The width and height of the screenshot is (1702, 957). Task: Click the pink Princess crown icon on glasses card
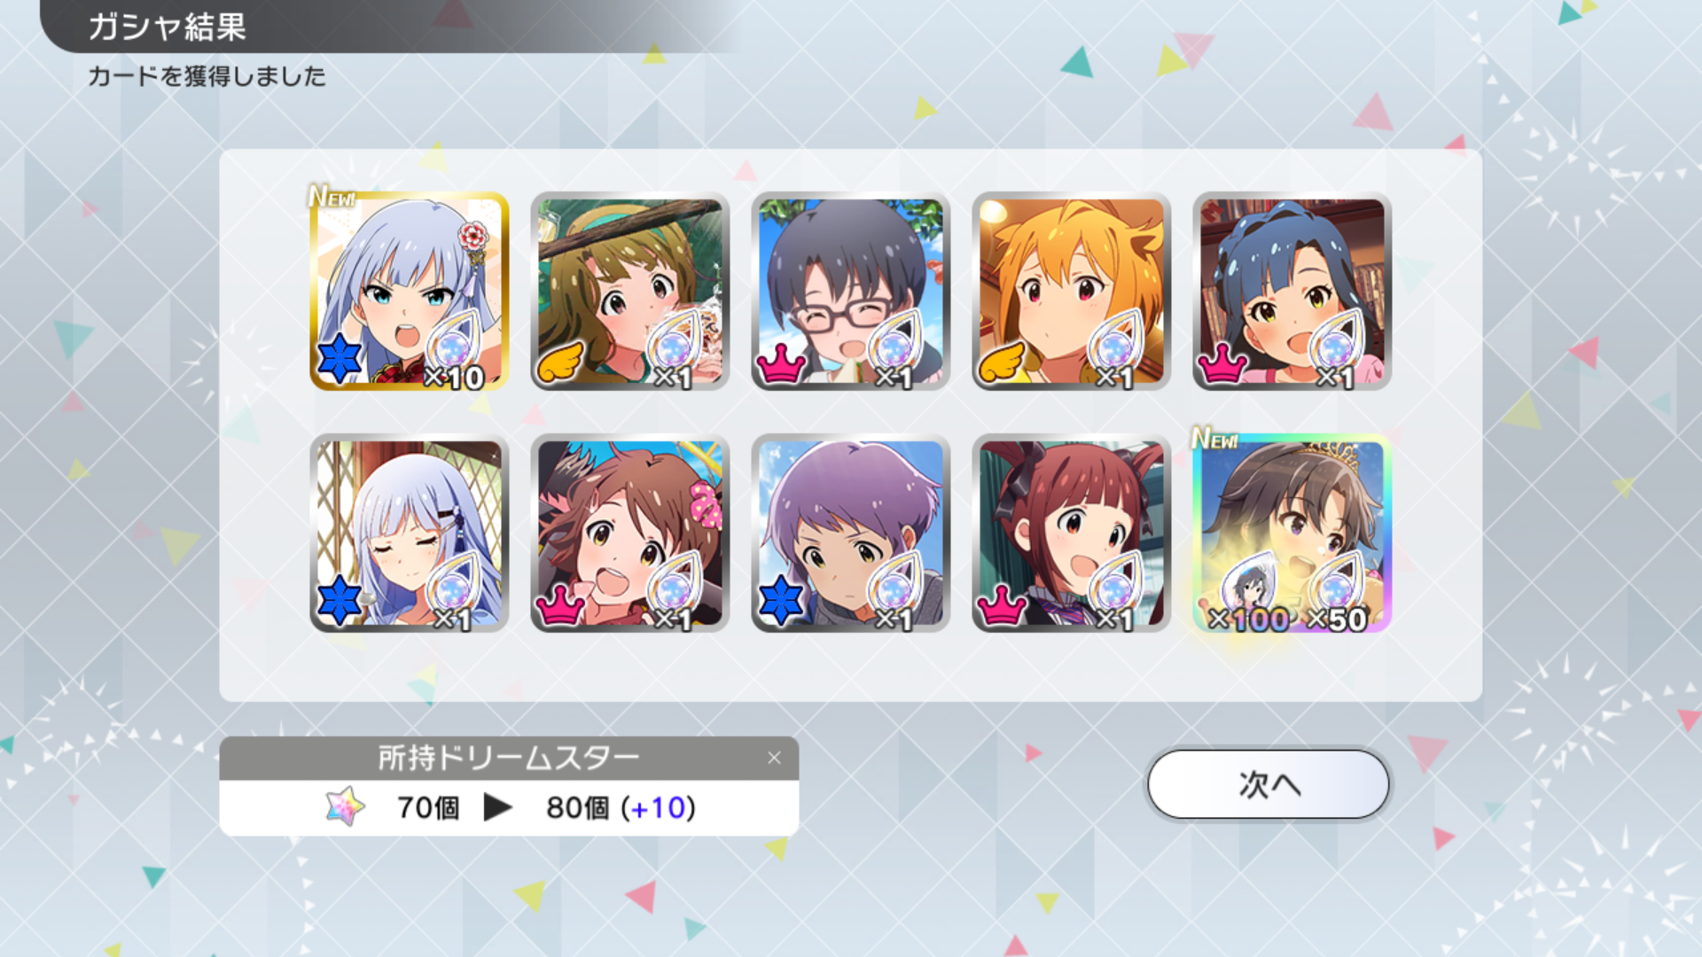tap(781, 363)
